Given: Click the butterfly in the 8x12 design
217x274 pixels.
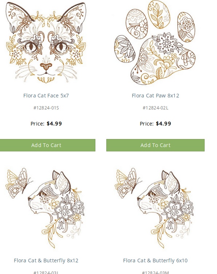Looking at the screenshot, I should 18,183.
